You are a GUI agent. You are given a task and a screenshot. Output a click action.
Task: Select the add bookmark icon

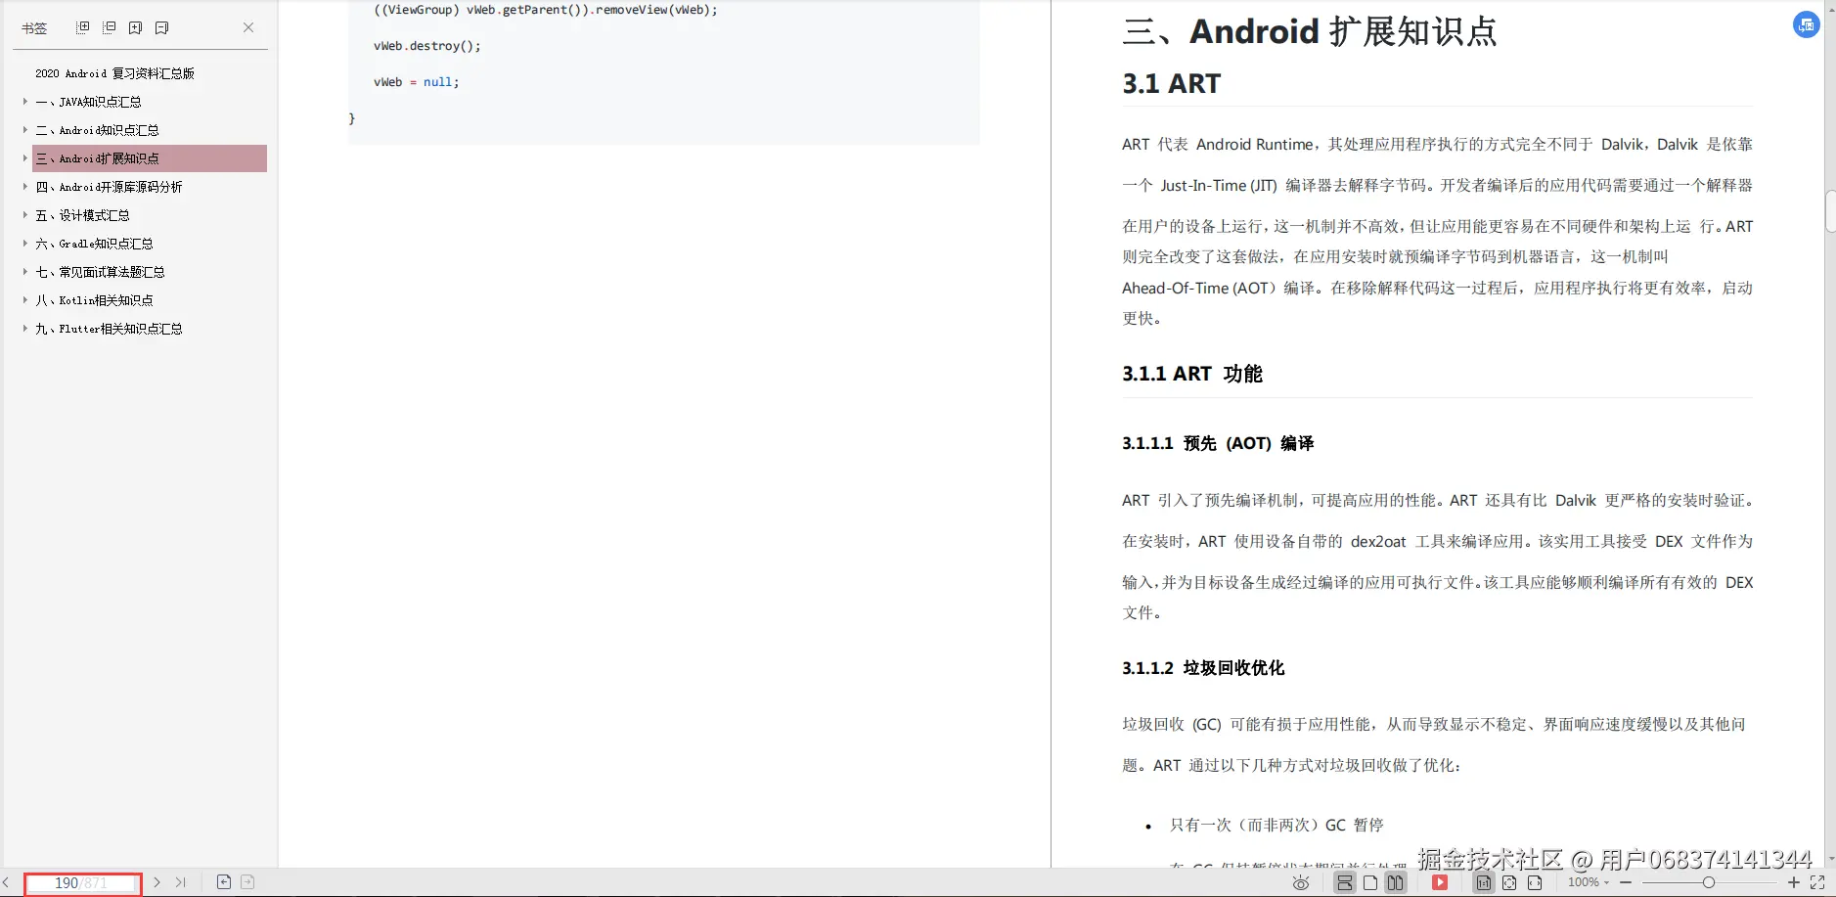point(135,27)
